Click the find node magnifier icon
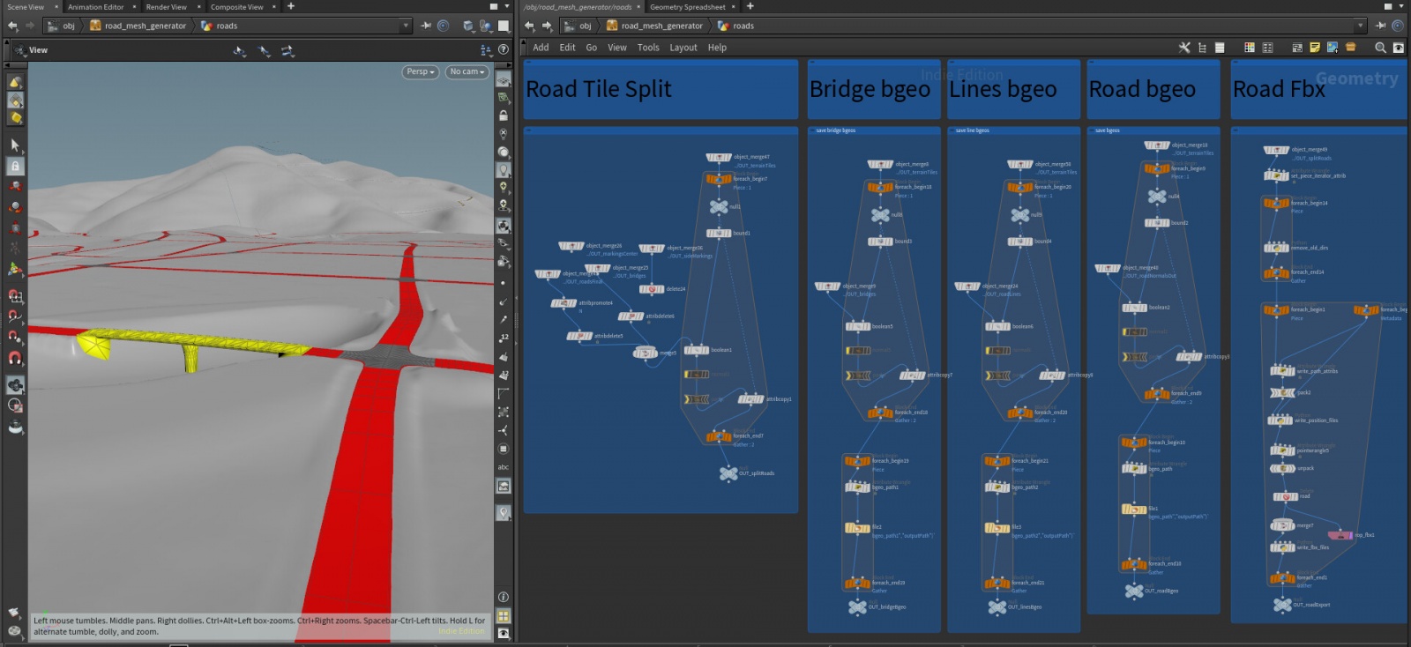Viewport: 1411px width, 647px height. (x=1380, y=48)
